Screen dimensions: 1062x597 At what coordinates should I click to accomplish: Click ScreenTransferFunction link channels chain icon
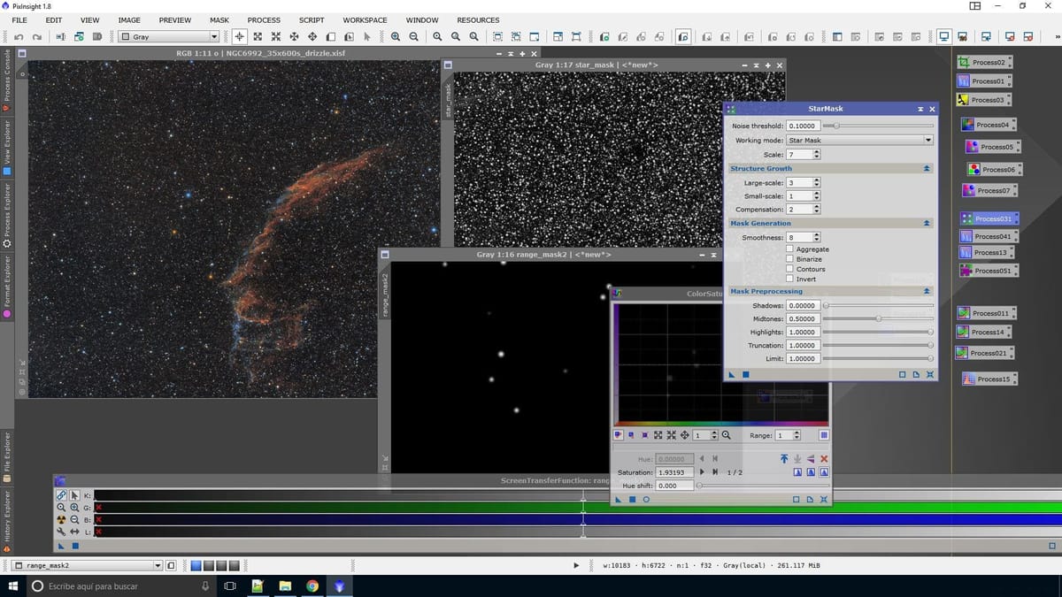(x=61, y=495)
